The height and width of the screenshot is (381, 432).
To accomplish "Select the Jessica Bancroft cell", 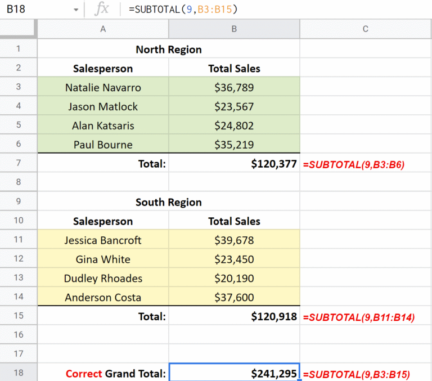I will pyautogui.click(x=103, y=239).
